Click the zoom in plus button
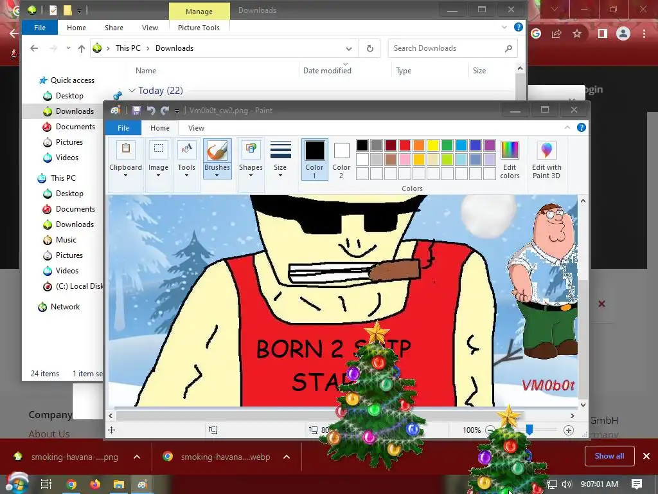This screenshot has height=494, width=658. pyautogui.click(x=569, y=430)
